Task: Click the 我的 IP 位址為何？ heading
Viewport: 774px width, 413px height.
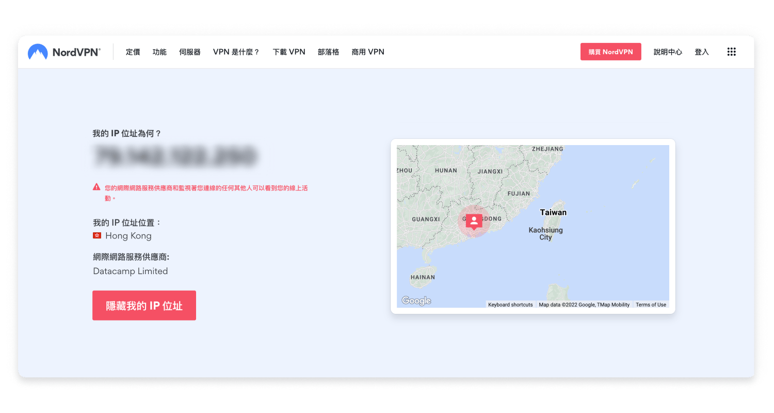Action: coord(127,133)
